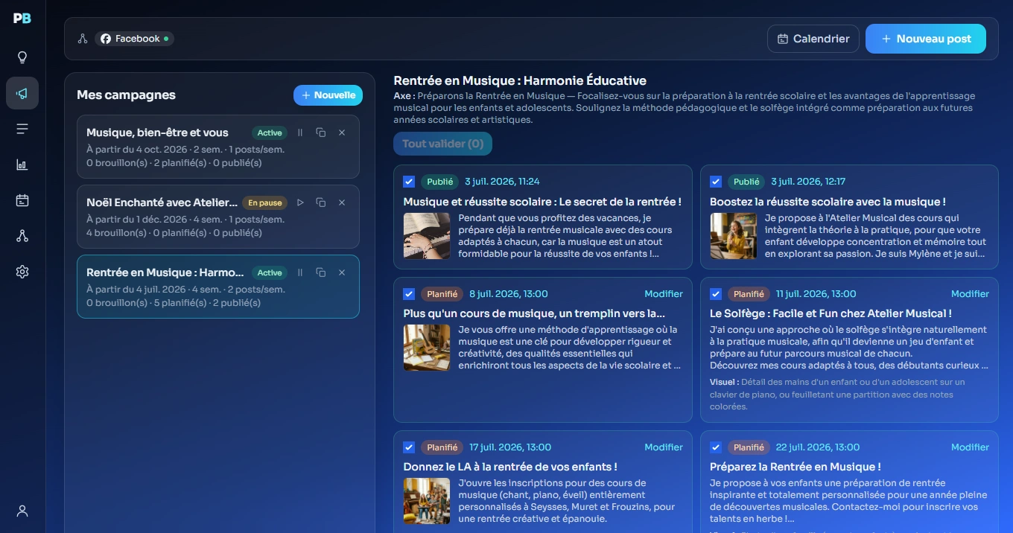Open the Calendrier view
The width and height of the screenshot is (1013, 533).
[x=813, y=39]
